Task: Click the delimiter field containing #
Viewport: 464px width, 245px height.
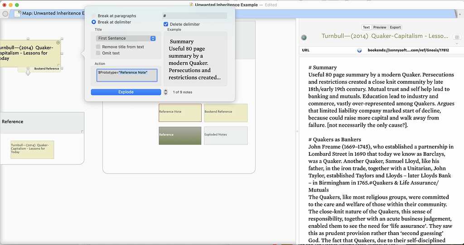Action: click(x=194, y=16)
